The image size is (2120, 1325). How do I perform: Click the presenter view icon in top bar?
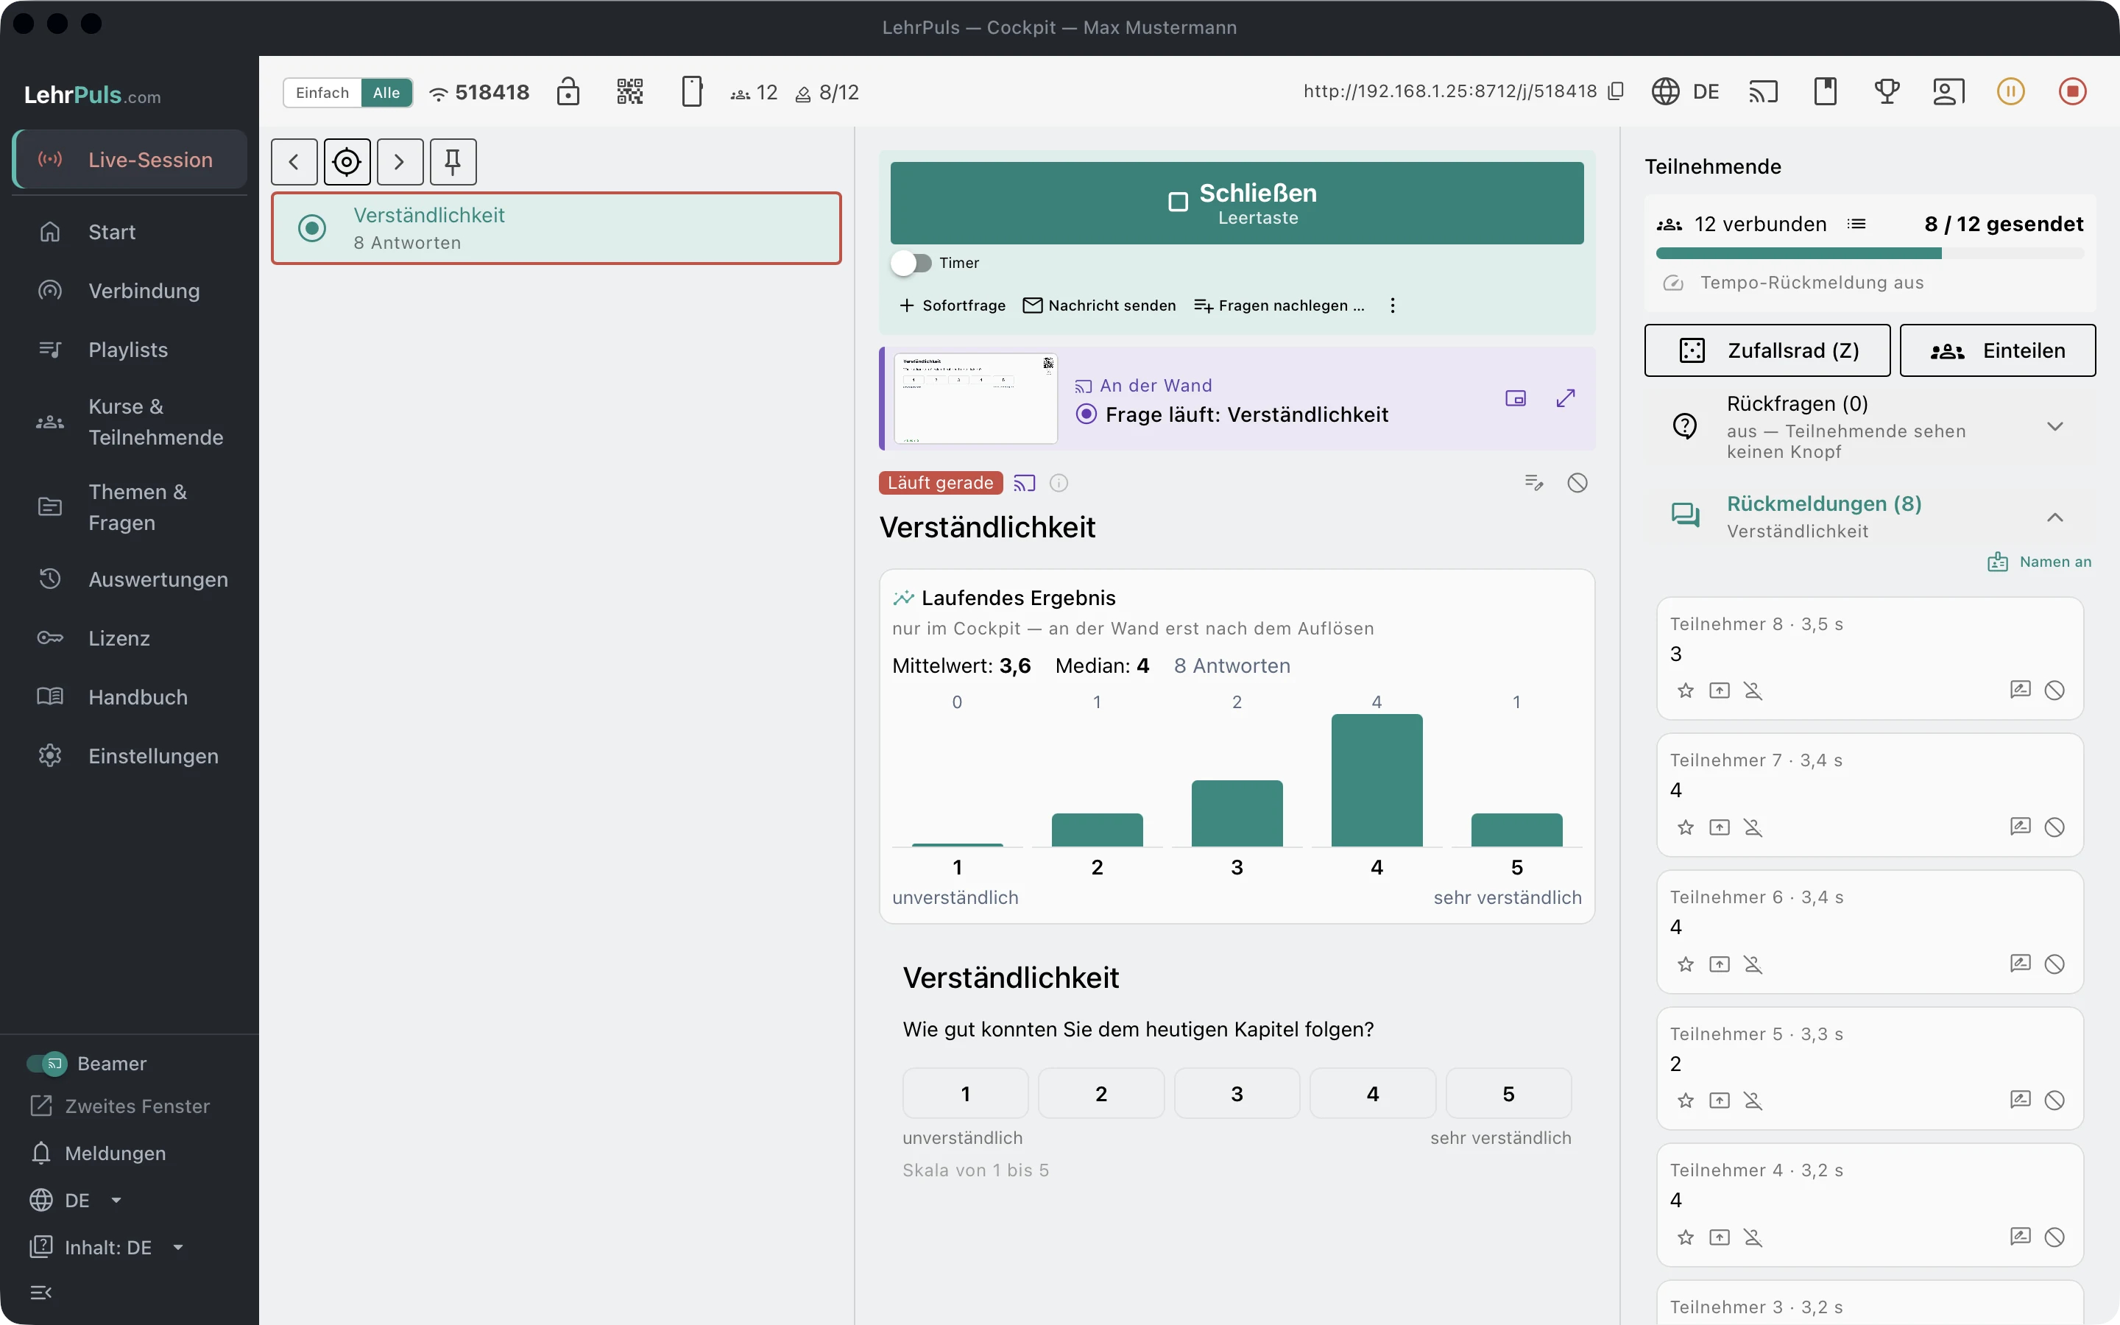point(1948,92)
